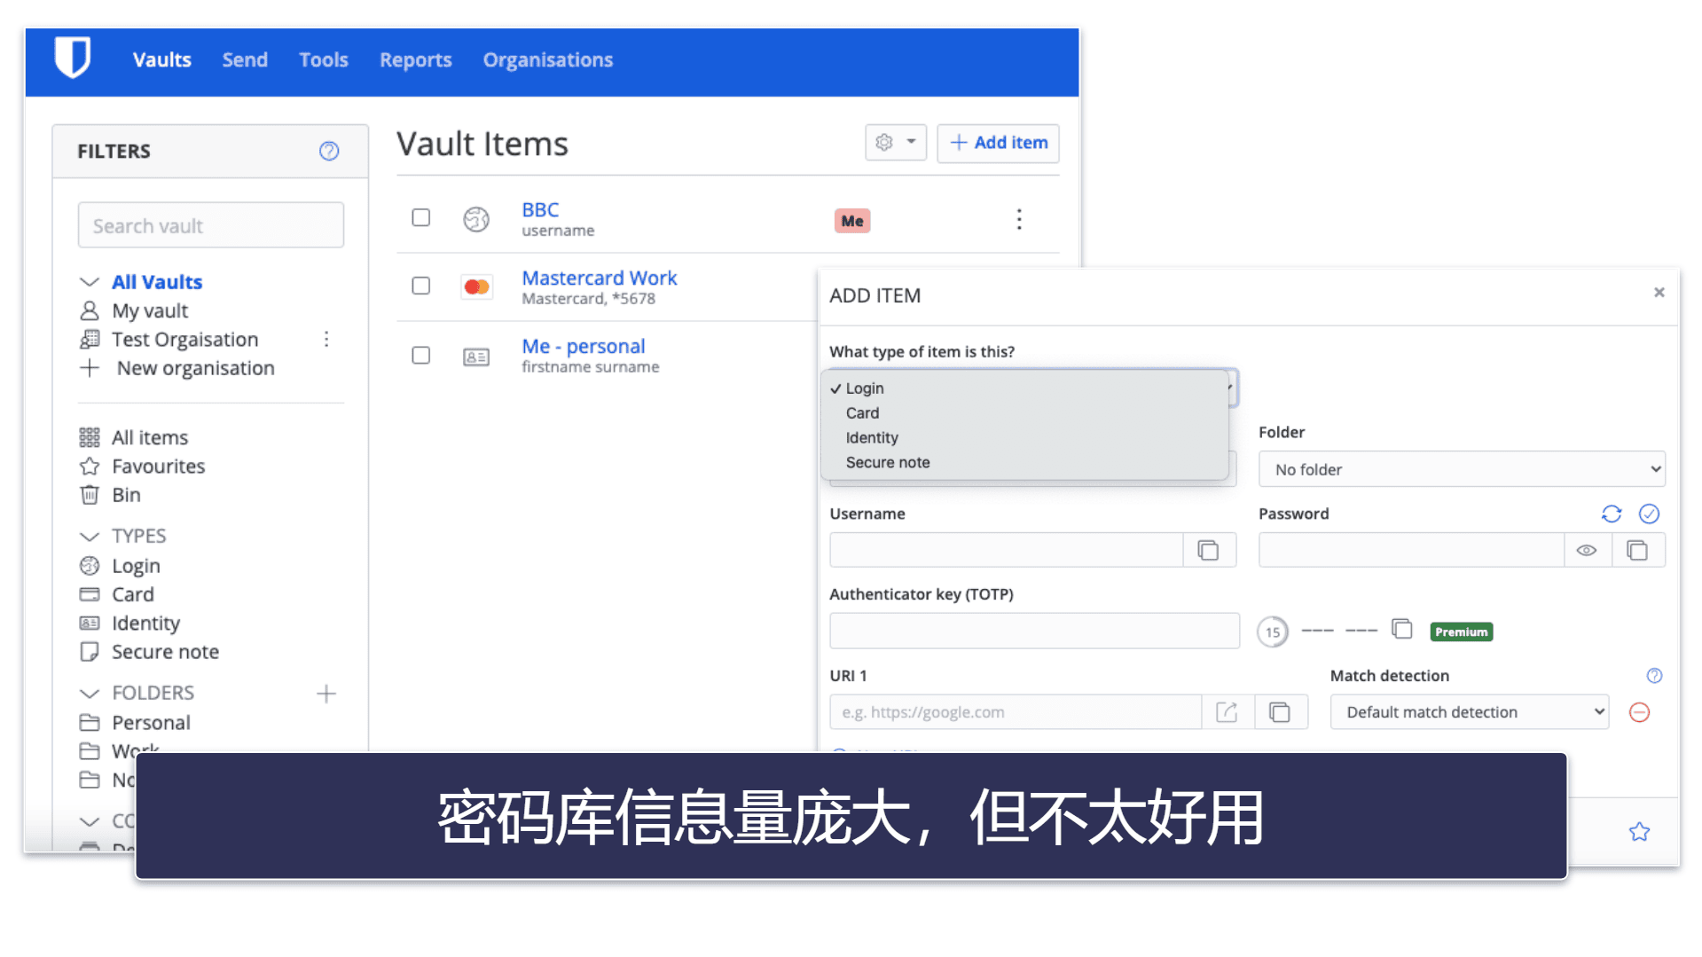Choose Card in item type list
Screen dimensions: 1702x957
pyautogui.click(x=862, y=413)
